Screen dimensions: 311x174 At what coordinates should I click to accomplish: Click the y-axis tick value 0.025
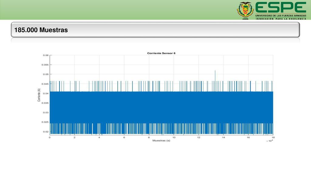pyautogui.click(x=45, y=122)
